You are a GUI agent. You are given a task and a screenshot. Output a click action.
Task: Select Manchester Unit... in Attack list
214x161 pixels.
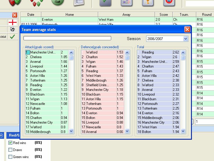click(47, 52)
